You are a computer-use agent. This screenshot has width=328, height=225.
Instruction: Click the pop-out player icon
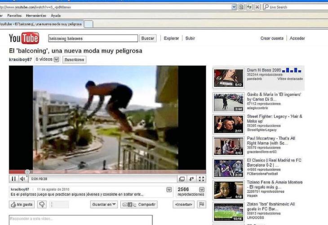[182, 179]
